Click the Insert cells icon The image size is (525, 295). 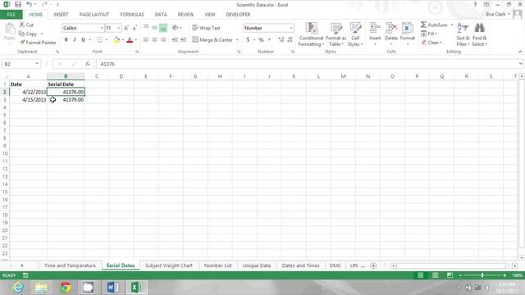(x=375, y=28)
